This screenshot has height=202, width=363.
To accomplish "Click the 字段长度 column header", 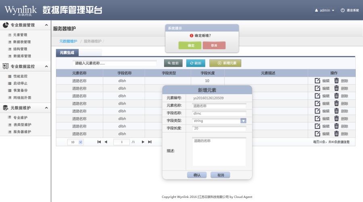I will pos(208,73).
